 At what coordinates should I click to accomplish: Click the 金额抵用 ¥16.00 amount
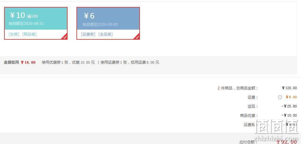[28, 62]
